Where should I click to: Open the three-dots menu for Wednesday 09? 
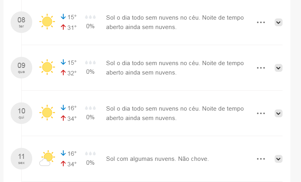coord(261,68)
